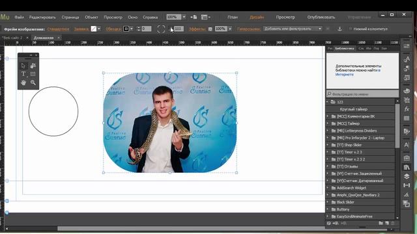
Task: Open the Добавить или фильтровать dropdown
Action: [x=293, y=29]
